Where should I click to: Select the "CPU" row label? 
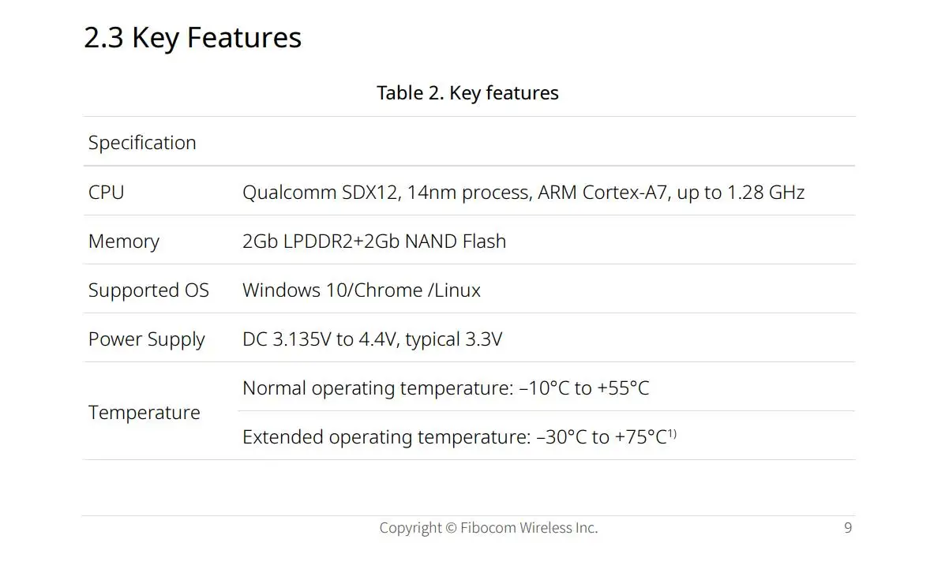click(x=106, y=193)
